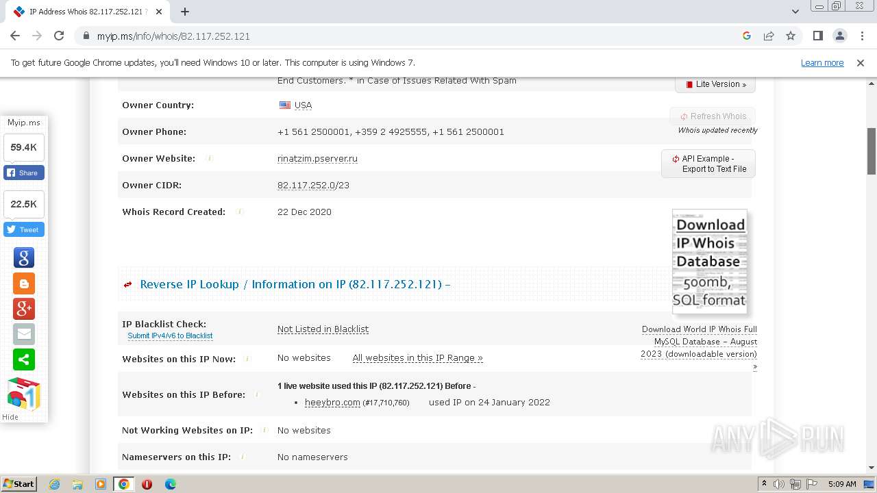The image size is (877, 493).
Task: Open the rinatzim.pserver.ru owner website link
Action: (x=317, y=158)
